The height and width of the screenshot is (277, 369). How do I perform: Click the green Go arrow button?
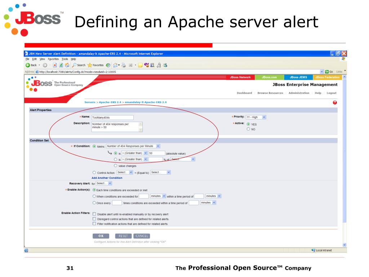click(x=326, y=72)
